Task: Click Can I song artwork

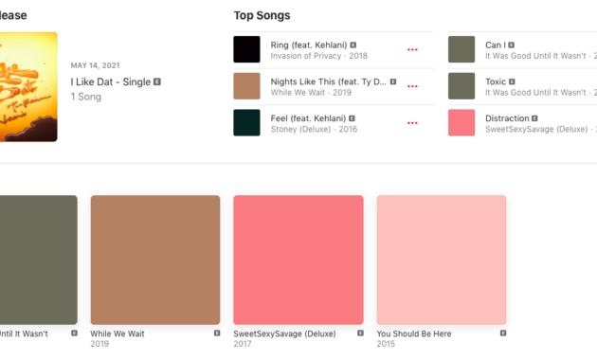Action: (x=461, y=49)
